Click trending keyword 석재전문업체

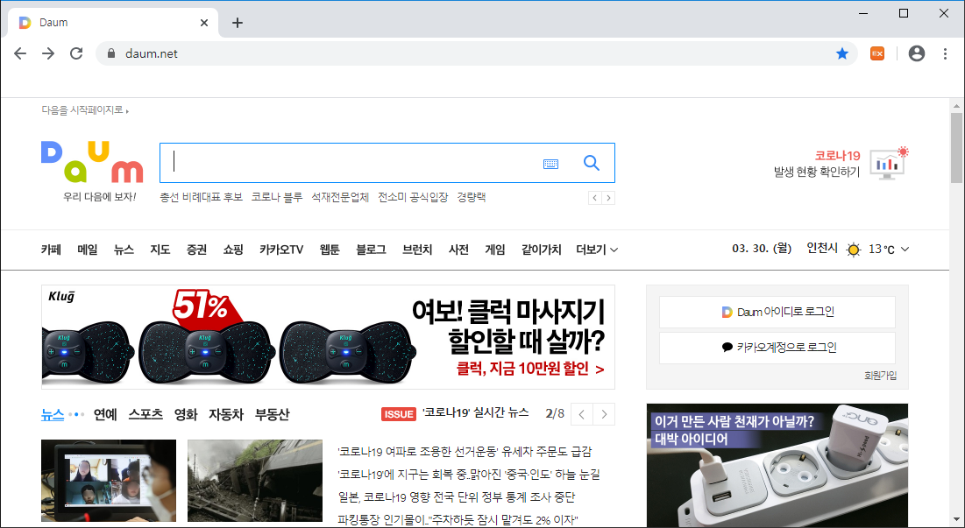click(340, 197)
